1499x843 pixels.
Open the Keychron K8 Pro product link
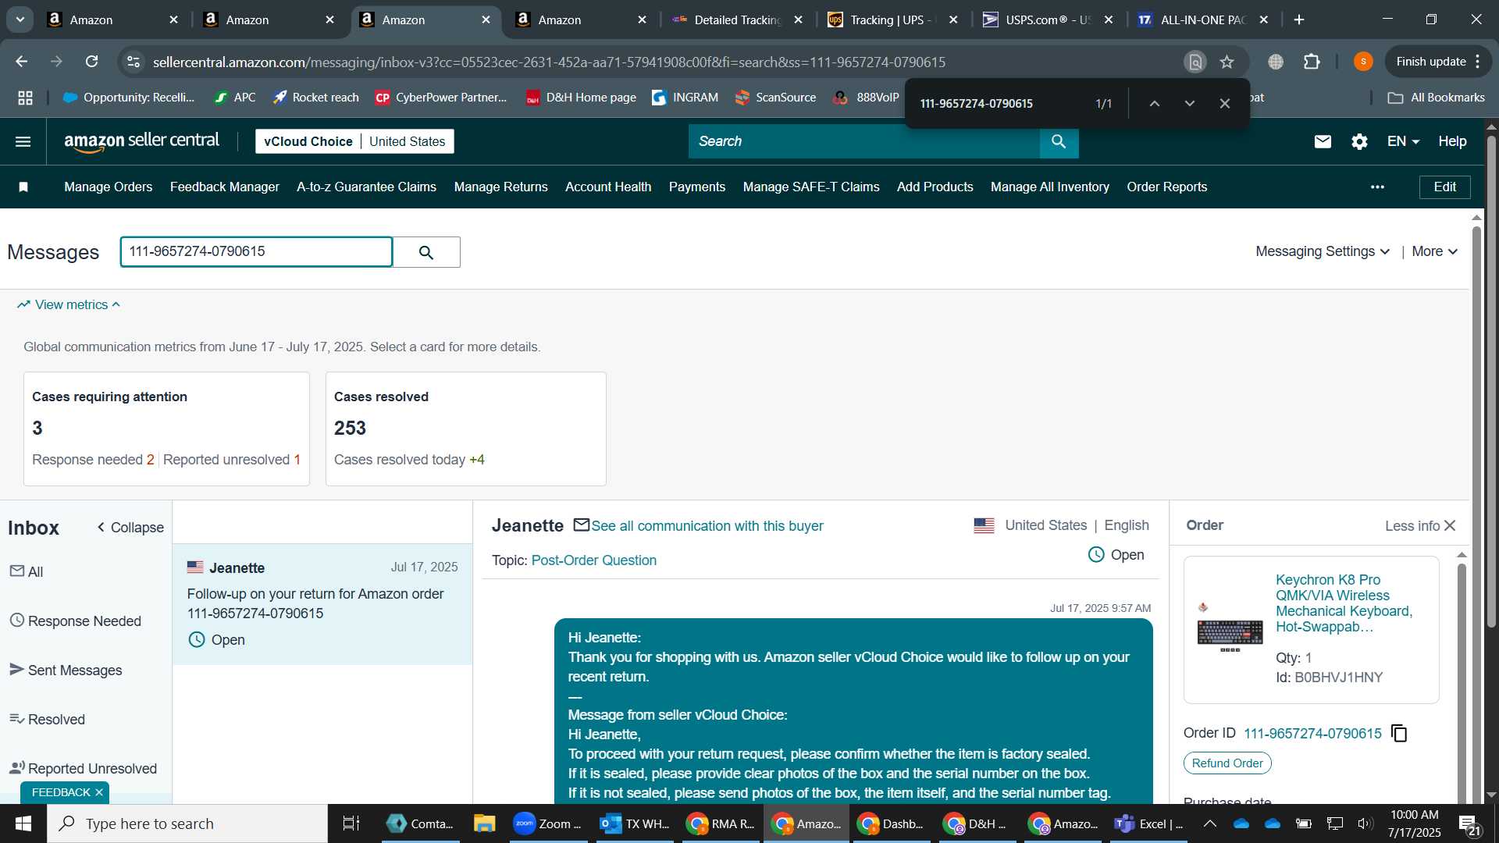[x=1344, y=603]
